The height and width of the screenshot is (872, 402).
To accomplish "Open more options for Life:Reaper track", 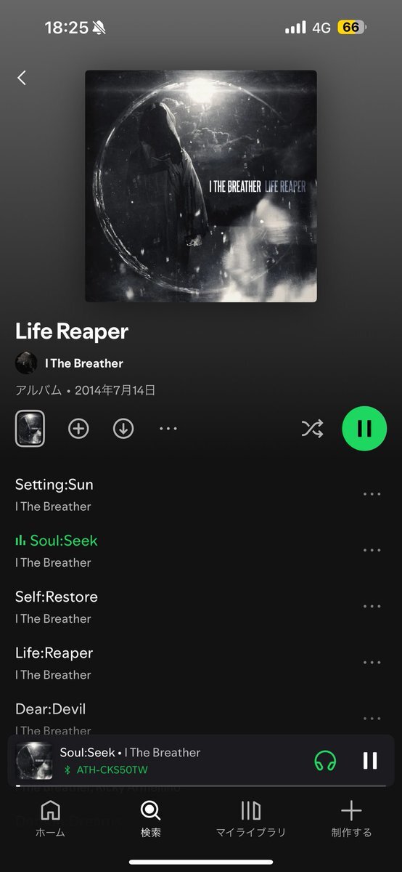I will (x=372, y=663).
